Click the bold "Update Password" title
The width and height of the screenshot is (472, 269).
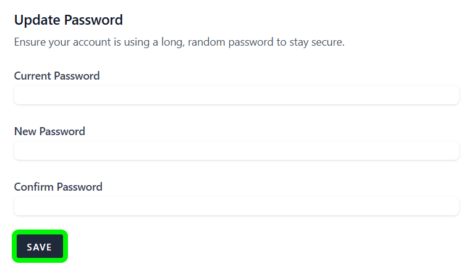coord(69,20)
